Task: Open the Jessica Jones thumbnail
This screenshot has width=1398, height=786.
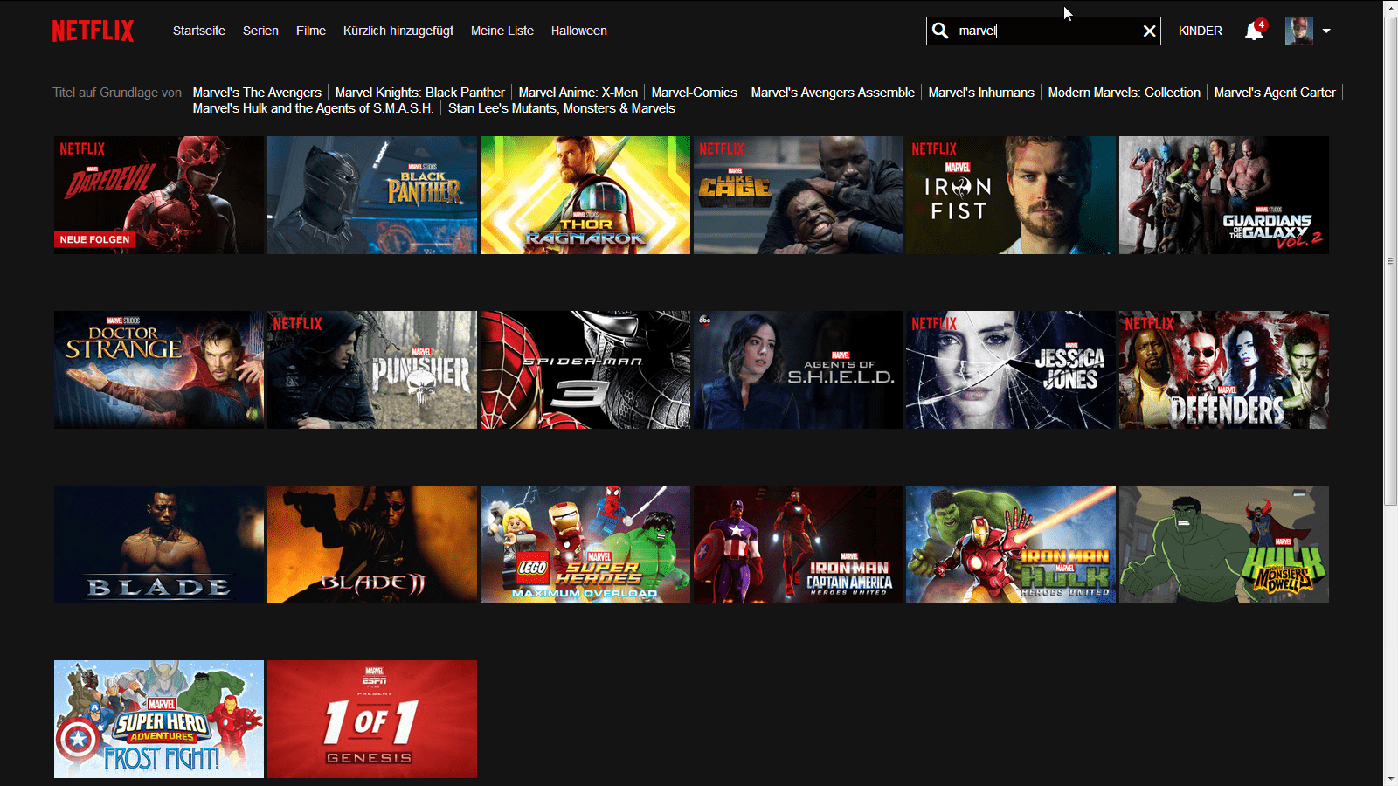Action: click(1011, 369)
